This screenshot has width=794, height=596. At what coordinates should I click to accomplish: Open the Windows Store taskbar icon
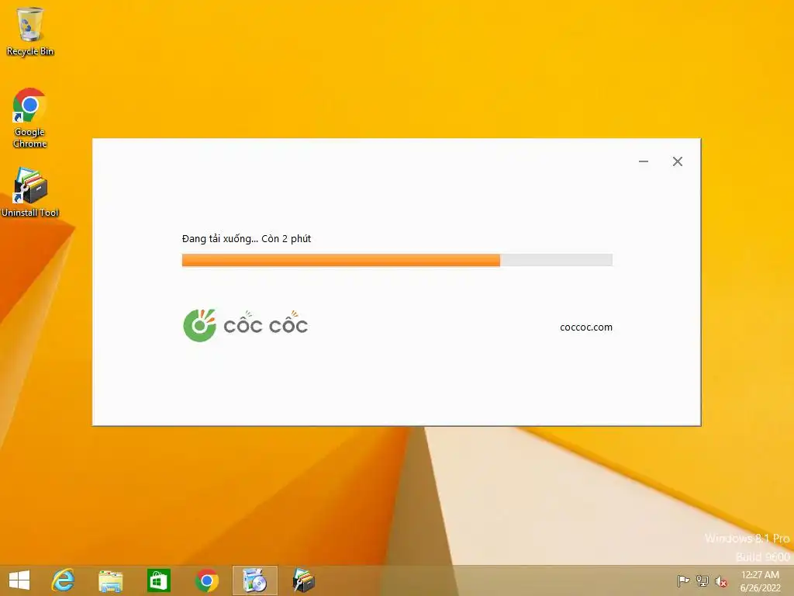[x=158, y=580]
